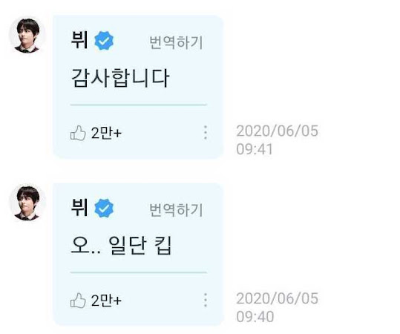
Task: Click the username 뷔 on the top comment
Action: pyautogui.click(x=79, y=40)
